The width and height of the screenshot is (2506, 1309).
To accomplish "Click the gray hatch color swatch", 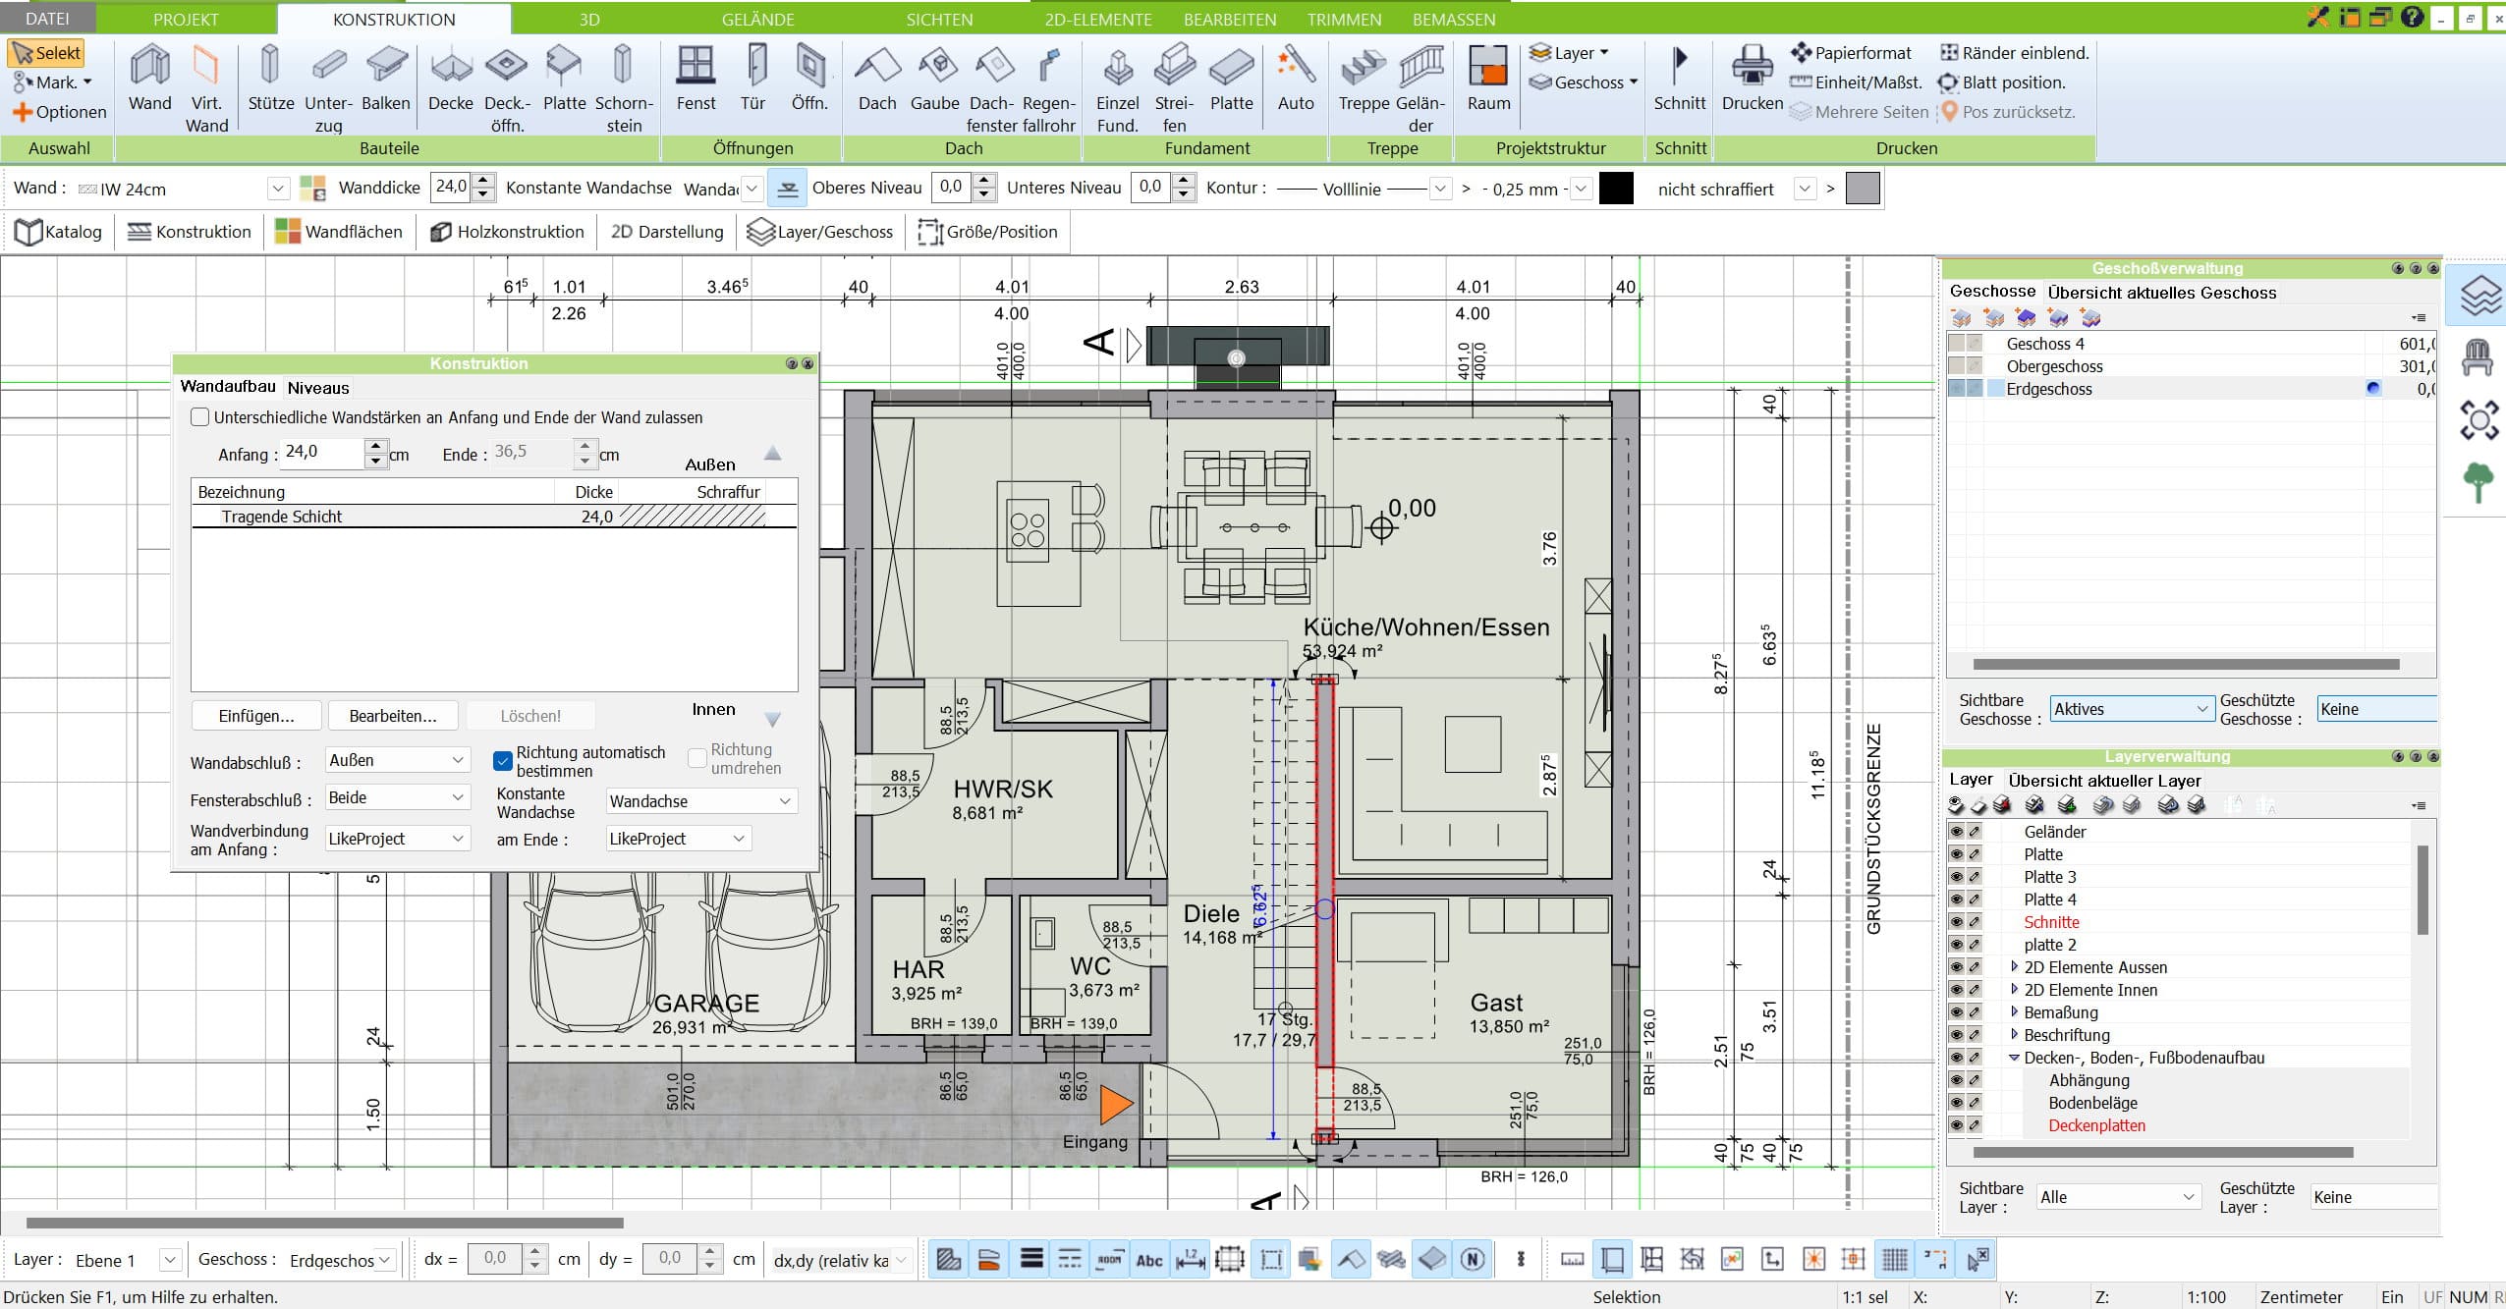I will tap(1863, 189).
